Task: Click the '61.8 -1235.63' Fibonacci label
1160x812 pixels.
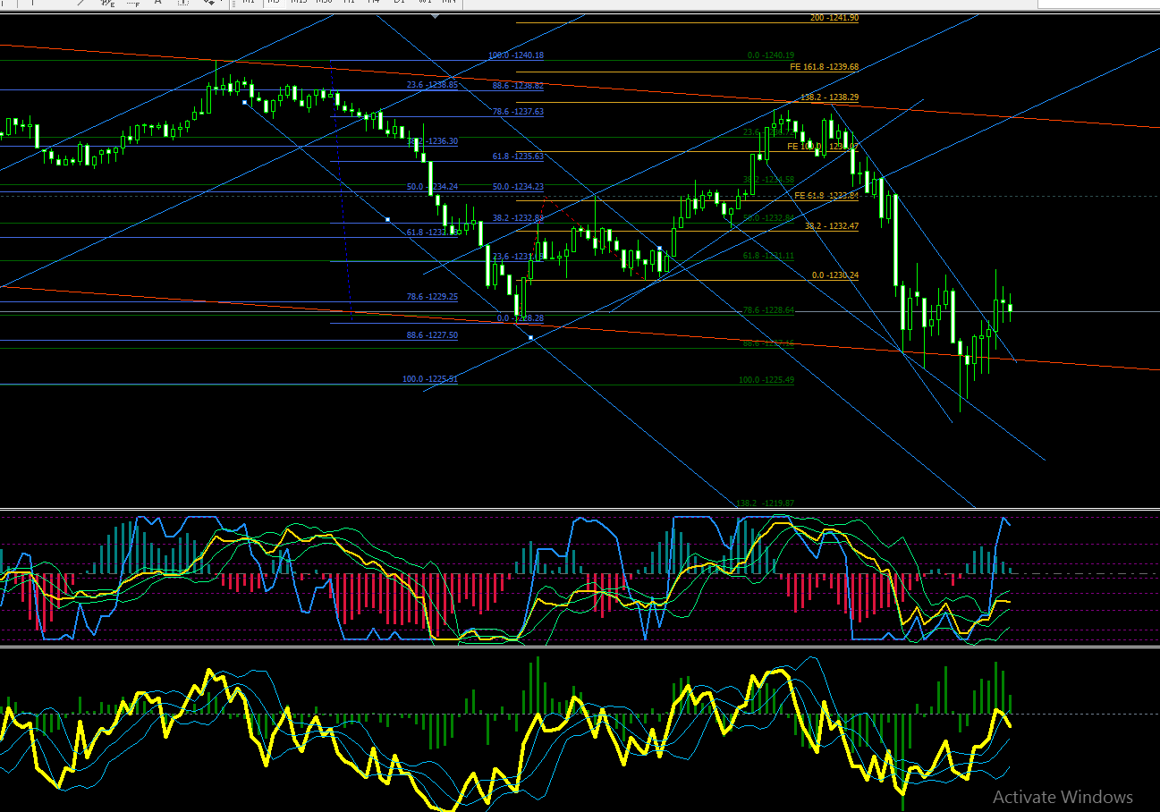Action: pyautogui.click(x=518, y=156)
